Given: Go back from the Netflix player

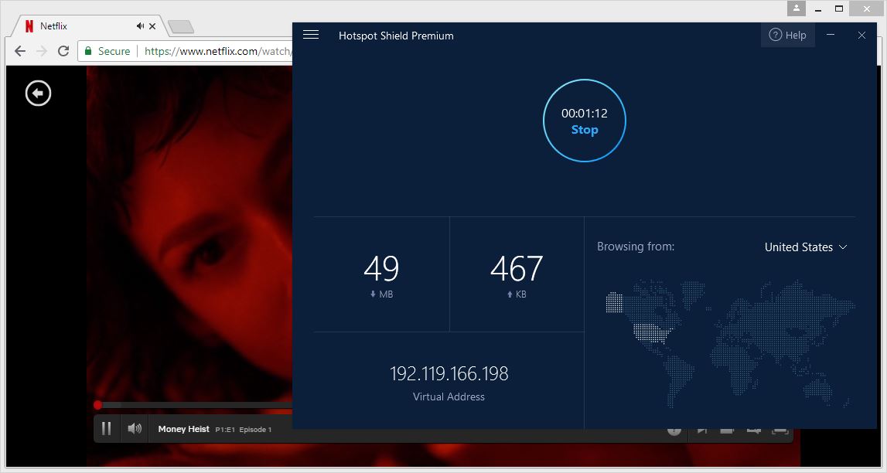Looking at the screenshot, I should point(39,94).
